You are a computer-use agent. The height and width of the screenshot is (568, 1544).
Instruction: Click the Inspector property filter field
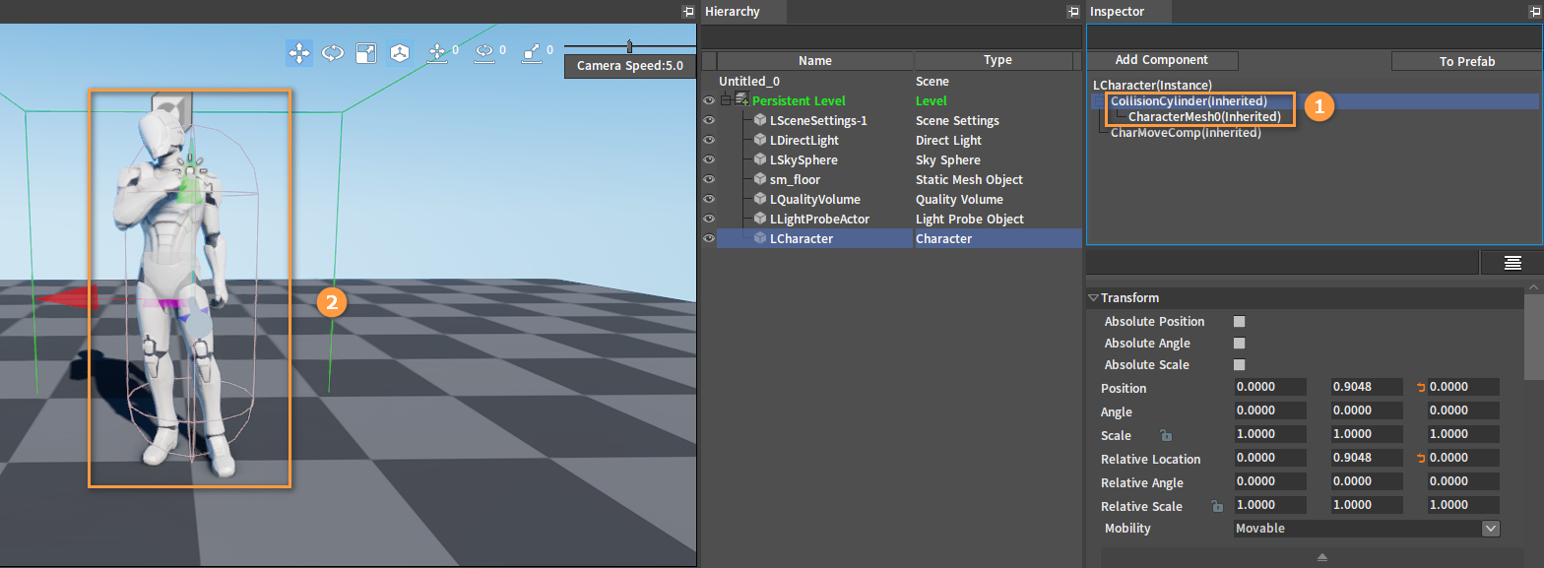click(1283, 262)
